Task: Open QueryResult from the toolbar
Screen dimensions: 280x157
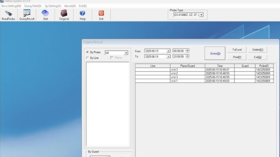Action: tap(27, 14)
